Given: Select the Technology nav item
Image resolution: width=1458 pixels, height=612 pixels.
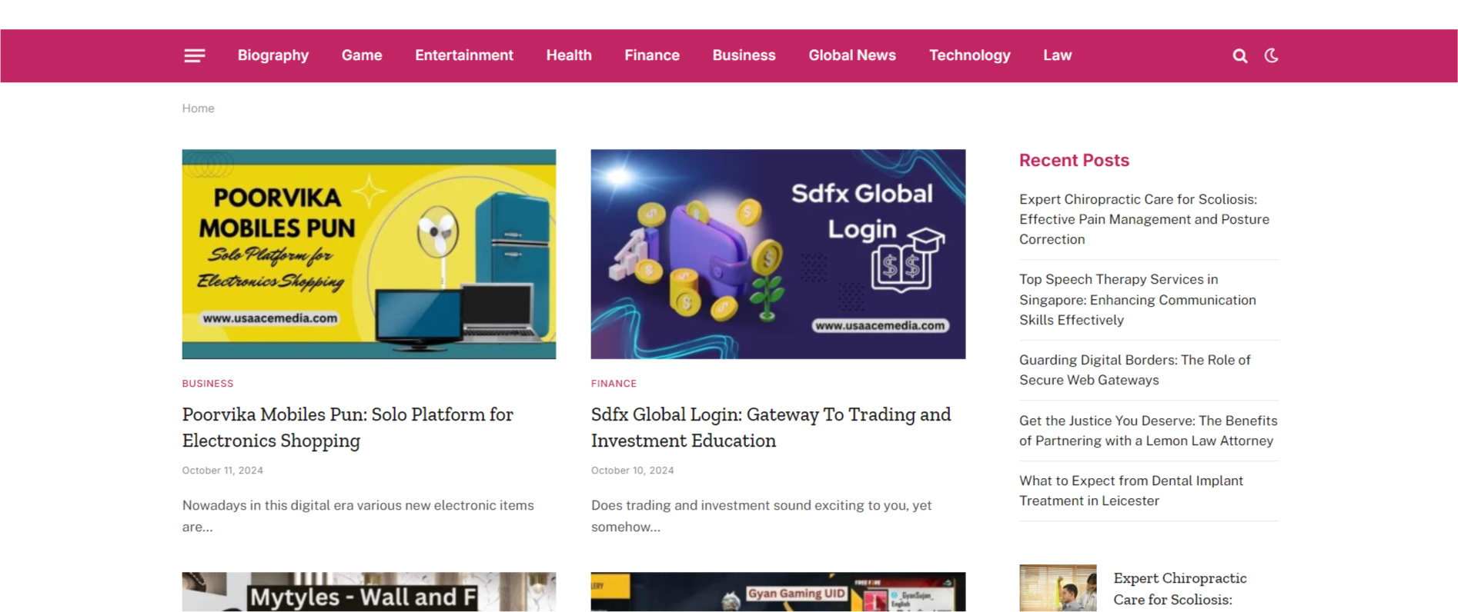Looking at the screenshot, I should (x=969, y=55).
